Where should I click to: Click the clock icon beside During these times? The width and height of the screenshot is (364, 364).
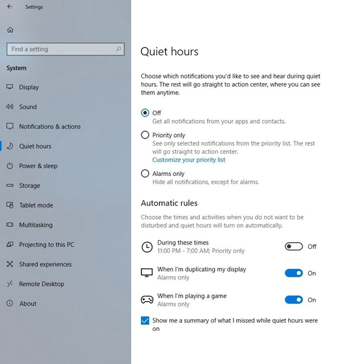pos(147,246)
